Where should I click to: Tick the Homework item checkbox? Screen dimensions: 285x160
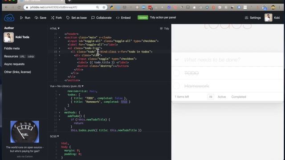pos(176,86)
